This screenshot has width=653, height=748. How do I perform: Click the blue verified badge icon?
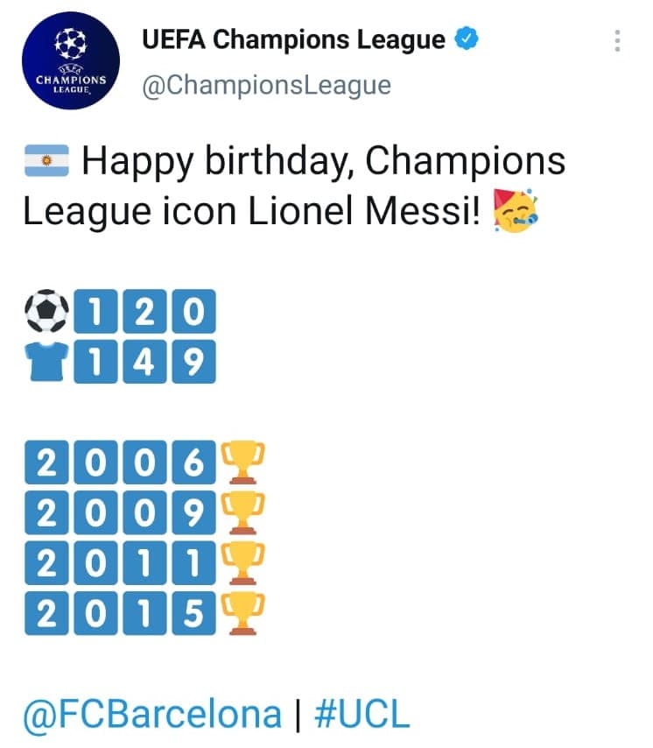click(467, 38)
